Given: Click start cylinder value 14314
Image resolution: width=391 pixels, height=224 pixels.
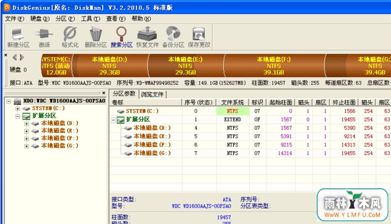Looking at the screenshot, I should (285, 153).
